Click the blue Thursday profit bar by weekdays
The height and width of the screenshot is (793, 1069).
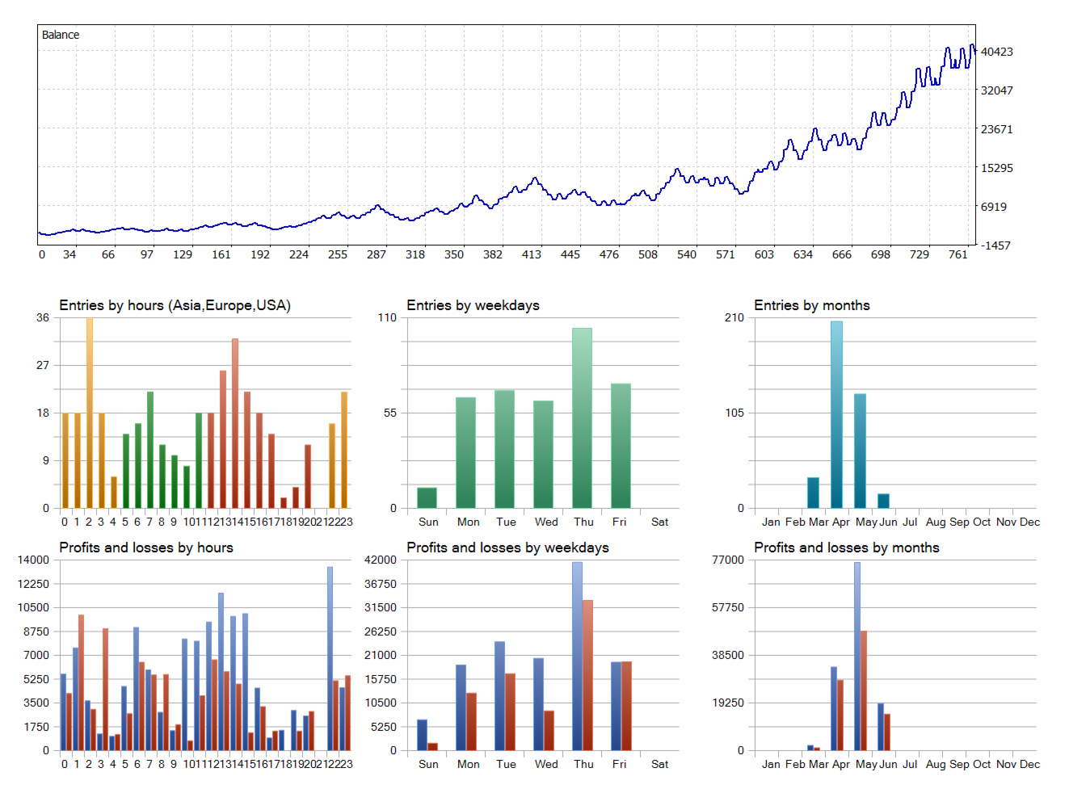pos(577,656)
